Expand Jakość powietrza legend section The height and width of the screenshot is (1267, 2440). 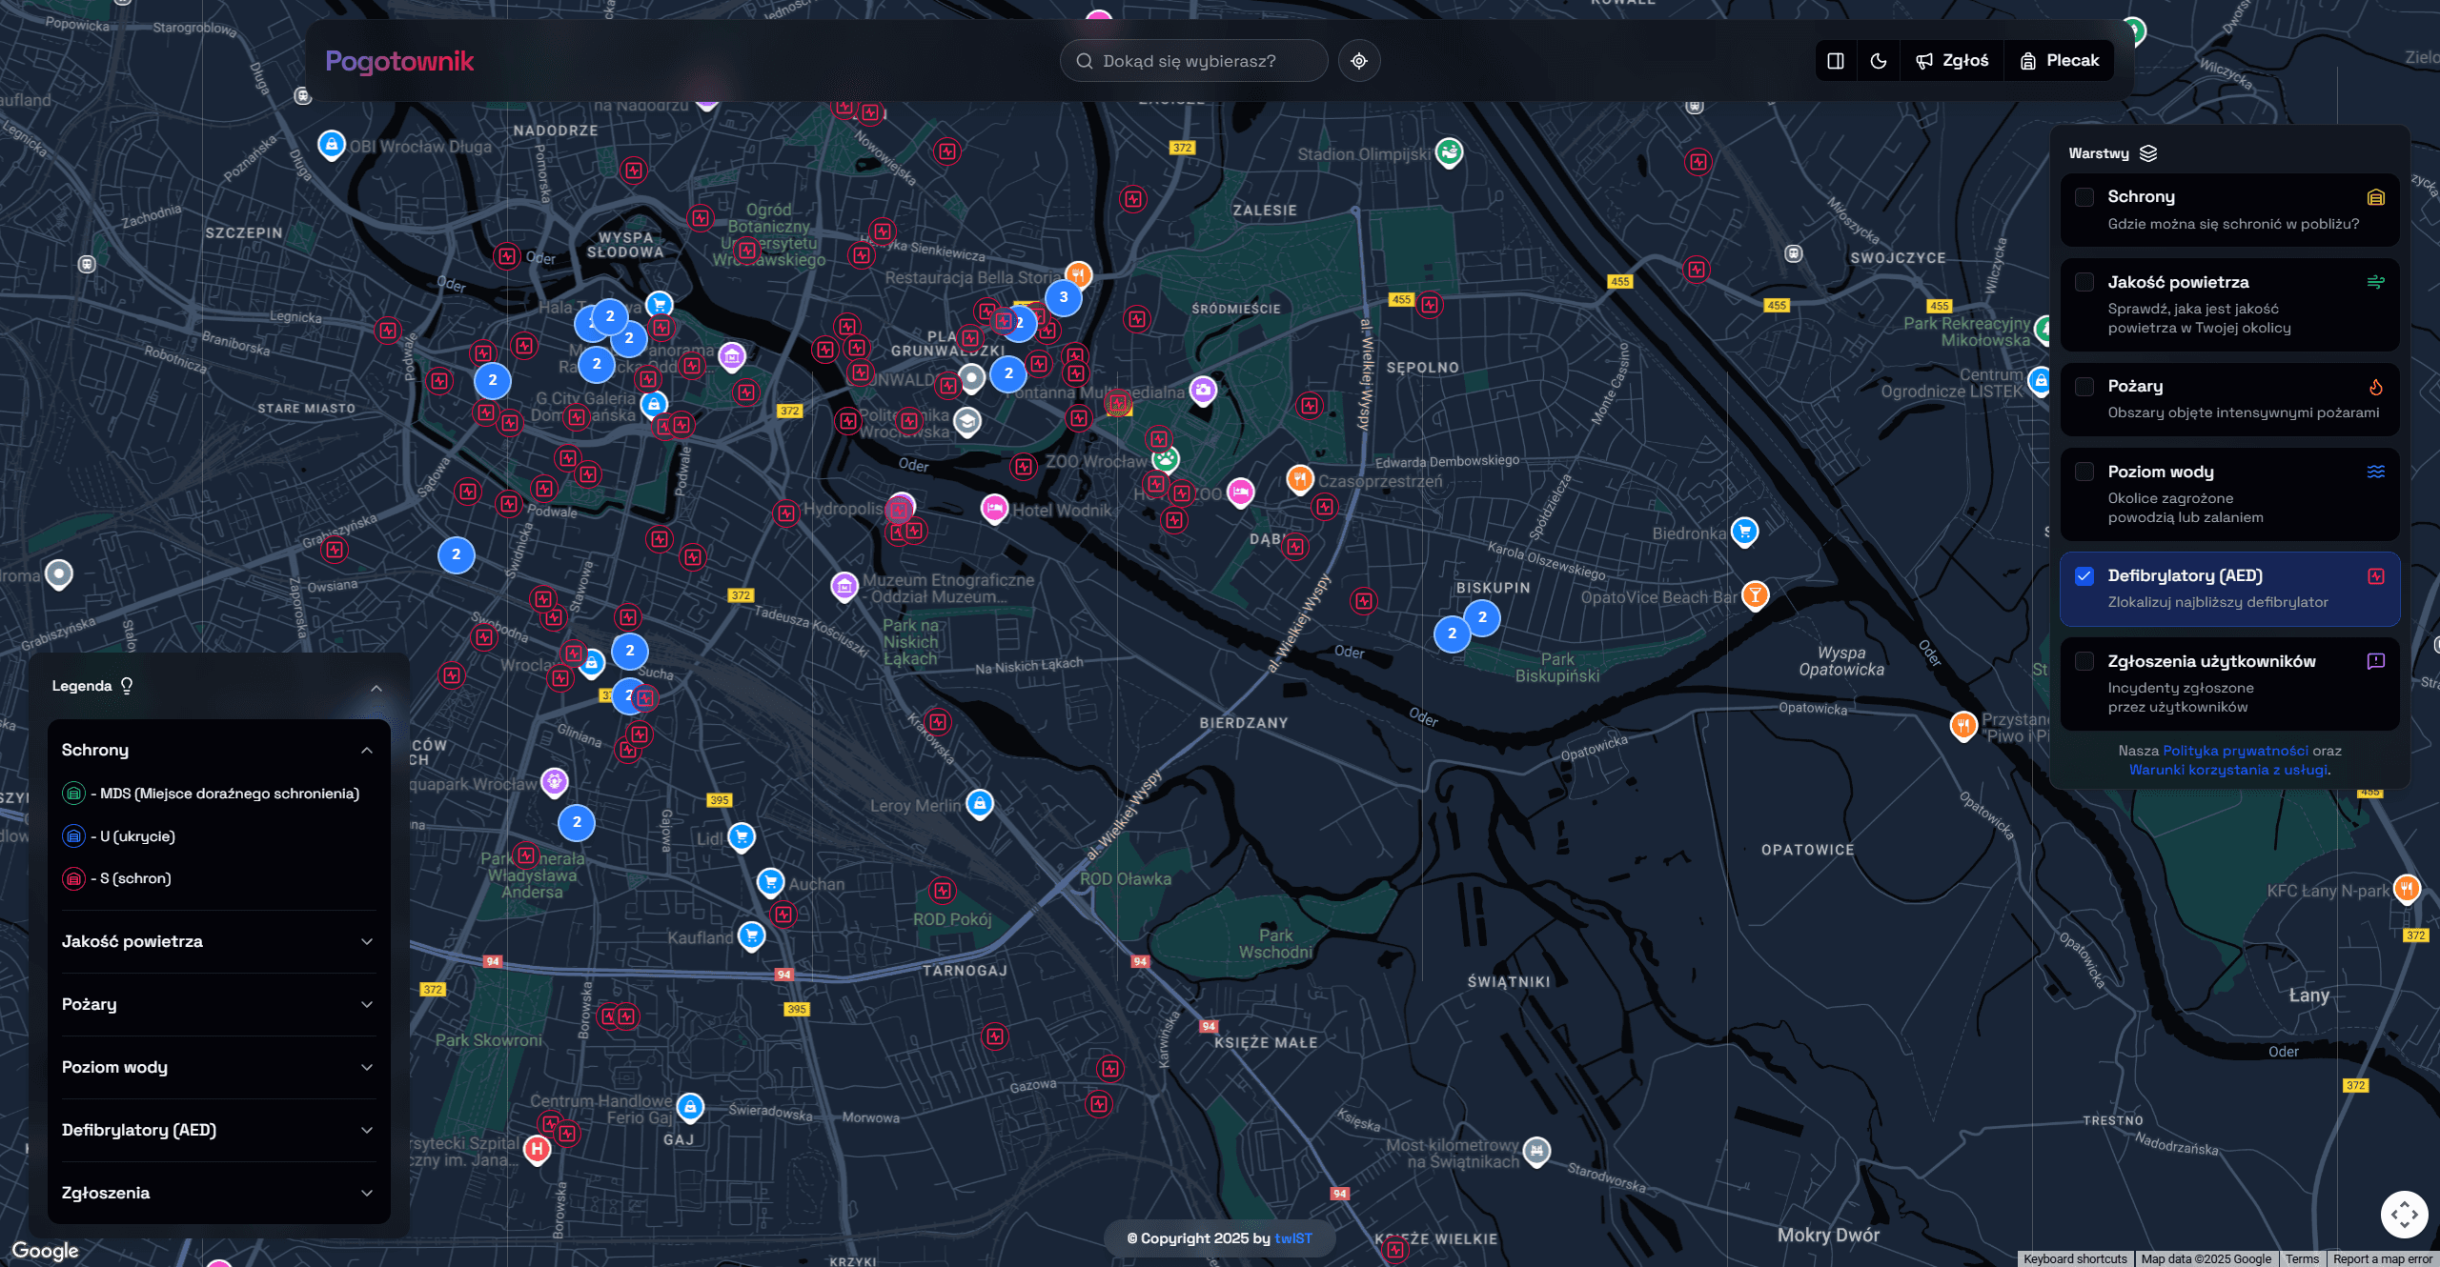[x=218, y=942]
